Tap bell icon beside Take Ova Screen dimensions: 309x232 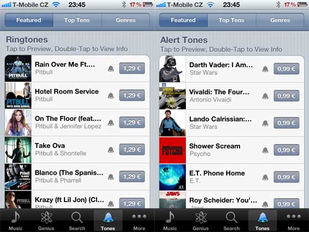pos(111,150)
